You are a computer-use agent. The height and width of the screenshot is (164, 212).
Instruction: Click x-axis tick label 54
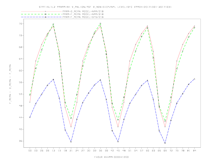tap(136, 151)
